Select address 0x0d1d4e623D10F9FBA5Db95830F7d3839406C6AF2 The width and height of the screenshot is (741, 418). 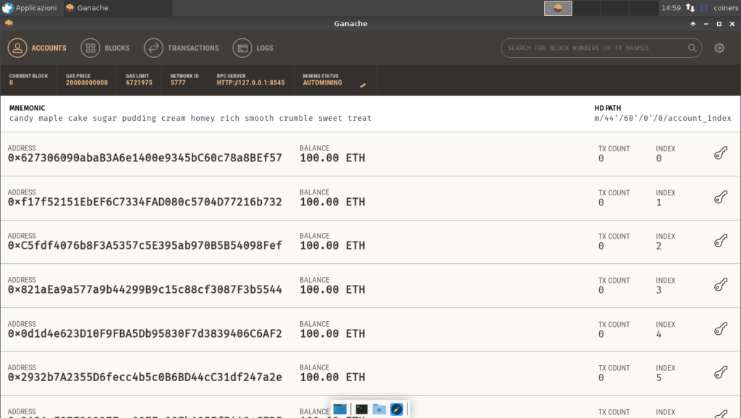[145, 334]
